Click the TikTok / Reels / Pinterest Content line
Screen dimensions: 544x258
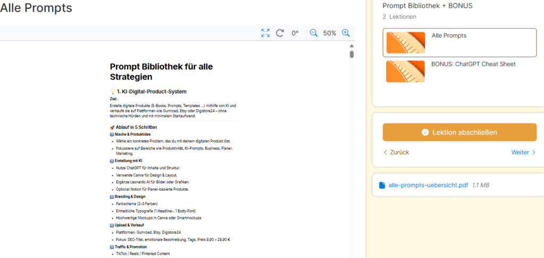click(143, 254)
